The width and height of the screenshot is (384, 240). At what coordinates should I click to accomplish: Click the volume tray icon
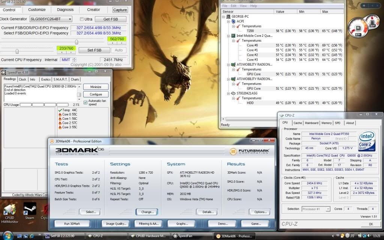(x=369, y=236)
